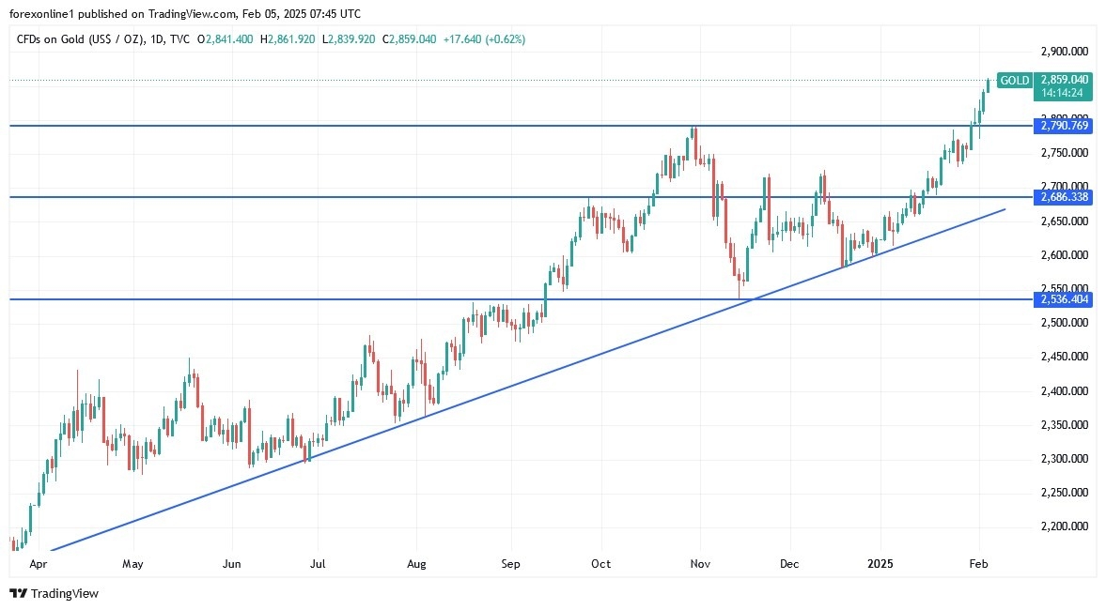Screen dimensions: 1106x610
Task: Open the TradingView.com link in header
Action: pyautogui.click(x=198, y=13)
